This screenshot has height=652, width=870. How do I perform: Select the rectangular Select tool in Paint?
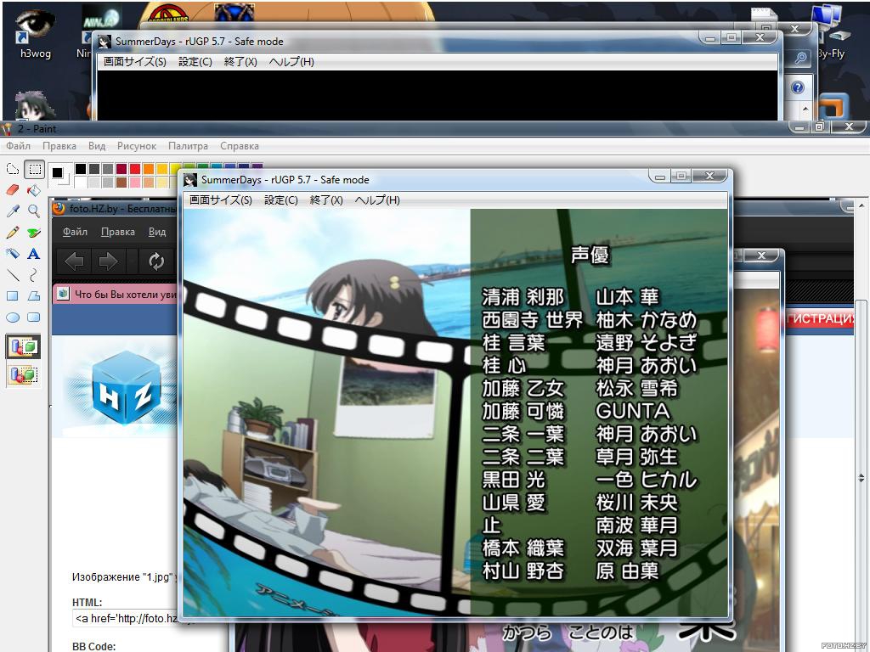pyautogui.click(x=34, y=169)
